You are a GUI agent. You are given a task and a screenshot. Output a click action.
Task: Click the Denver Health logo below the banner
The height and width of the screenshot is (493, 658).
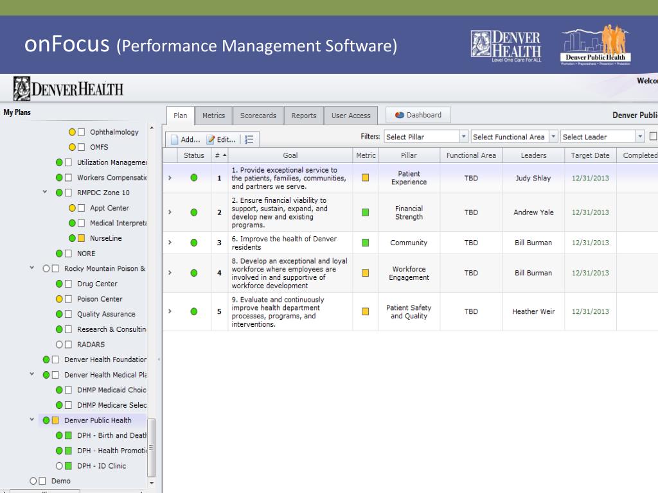68,89
